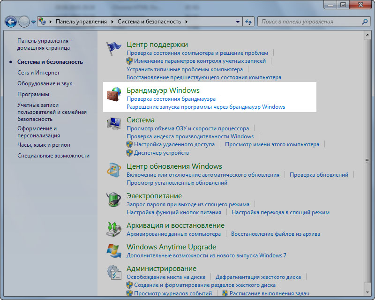This screenshot has height=300, width=375.
Task: Click shield icon beside Создание и форматирование разделов
Action: [129, 285]
